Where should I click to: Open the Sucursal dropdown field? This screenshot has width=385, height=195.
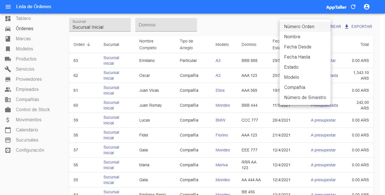pos(100,25)
